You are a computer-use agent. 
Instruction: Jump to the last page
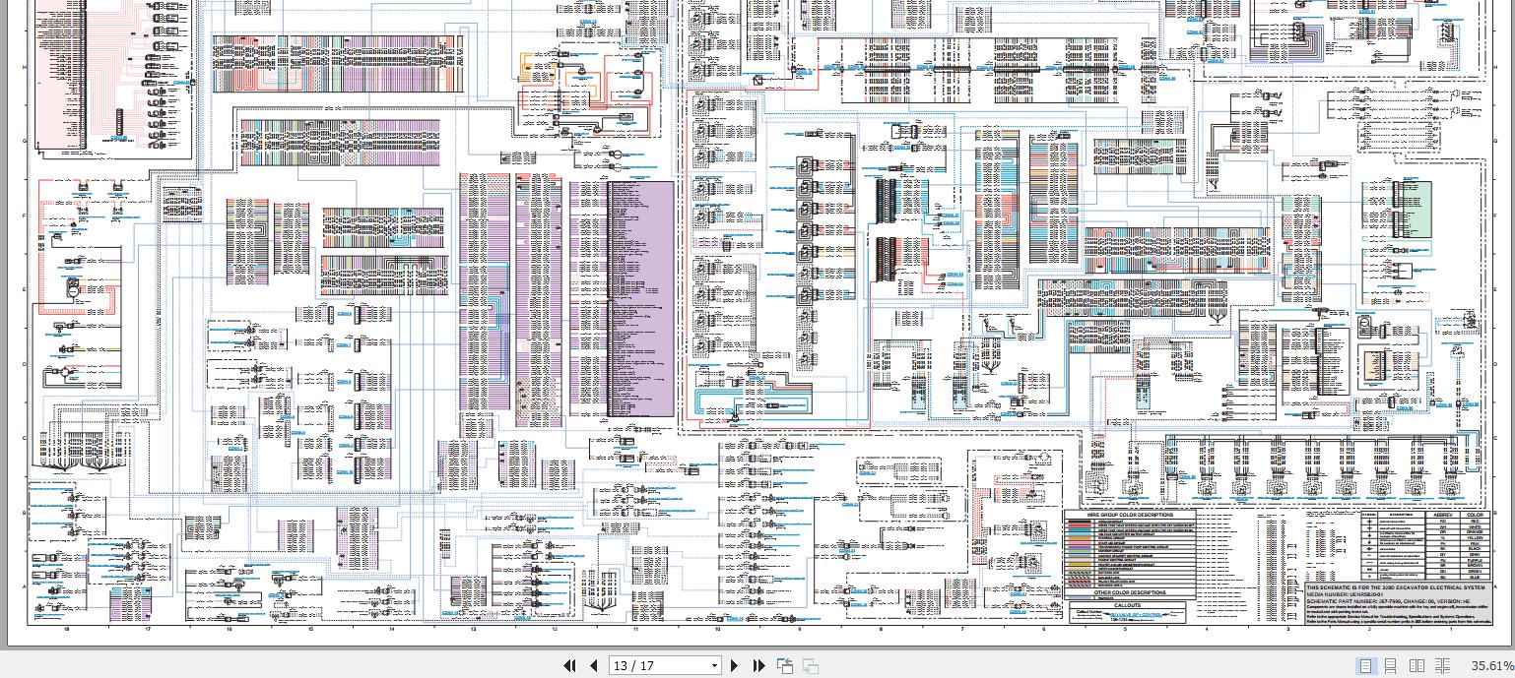pyautogui.click(x=758, y=666)
